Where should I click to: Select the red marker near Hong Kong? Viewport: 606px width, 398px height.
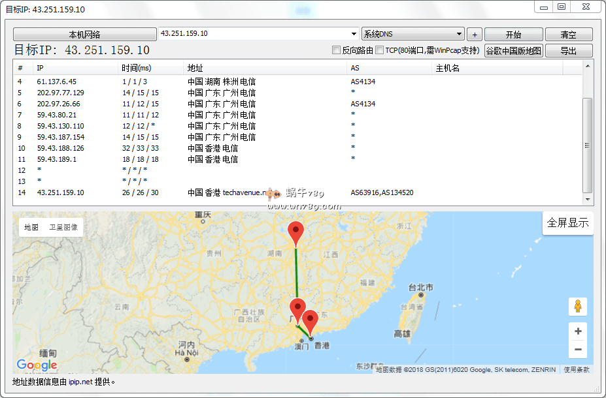tap(311, 319)
